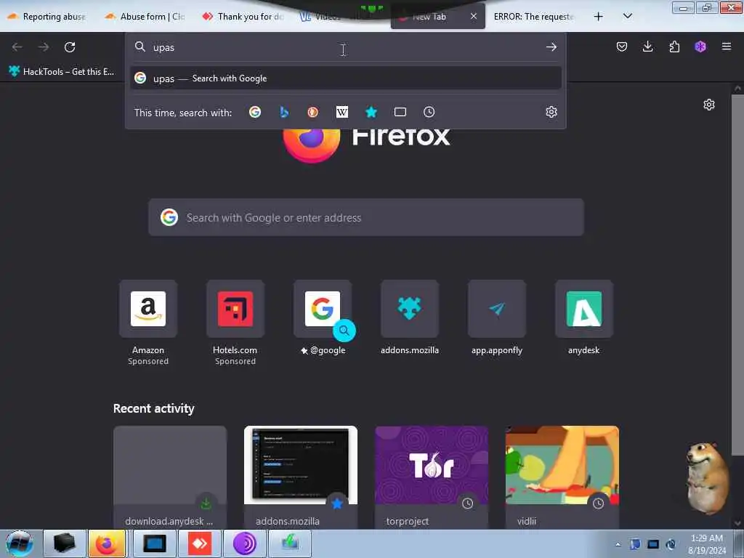Go forward with the forward arrow
Screen dimensions: 744x558
coord(44,47)
